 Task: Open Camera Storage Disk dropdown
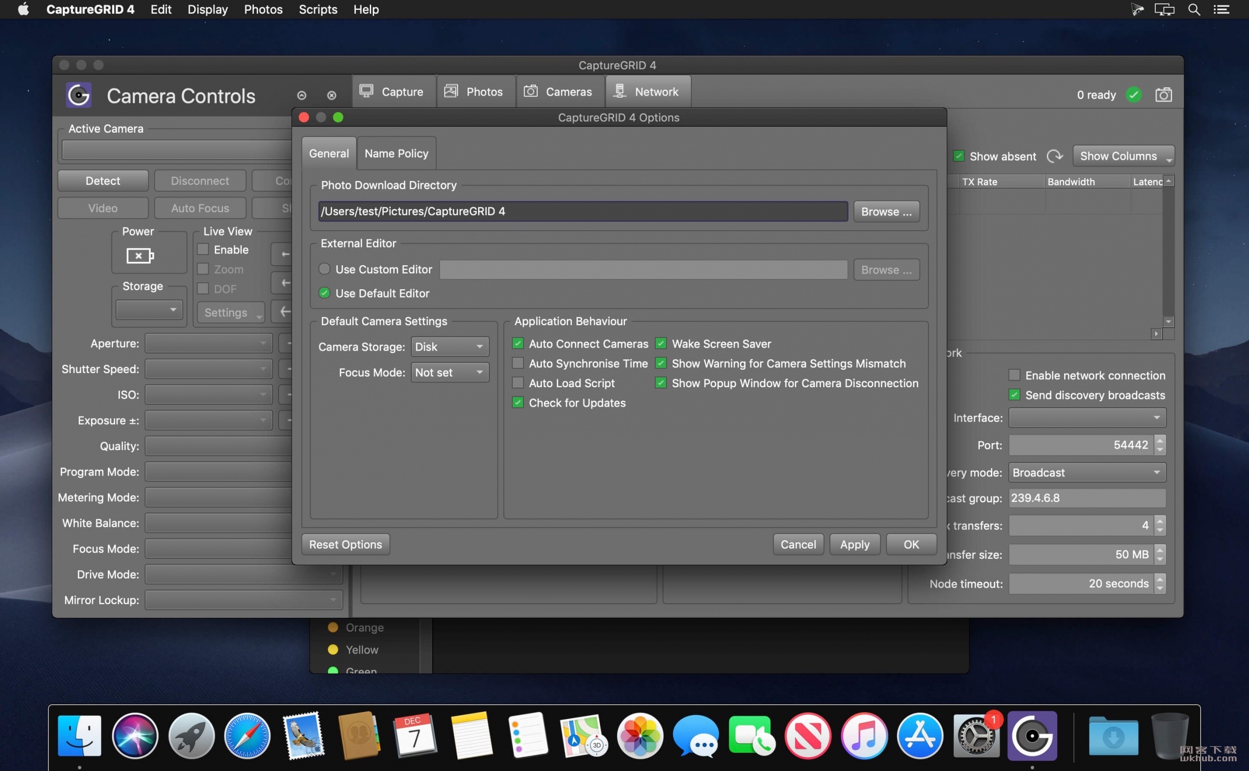(450, 347)
